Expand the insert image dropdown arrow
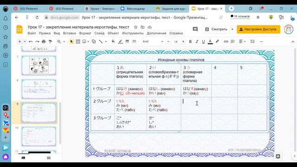 pos(88,41)
